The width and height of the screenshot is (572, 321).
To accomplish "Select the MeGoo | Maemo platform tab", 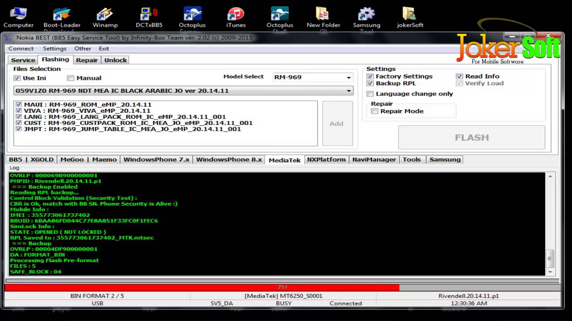I will [88, 160].
